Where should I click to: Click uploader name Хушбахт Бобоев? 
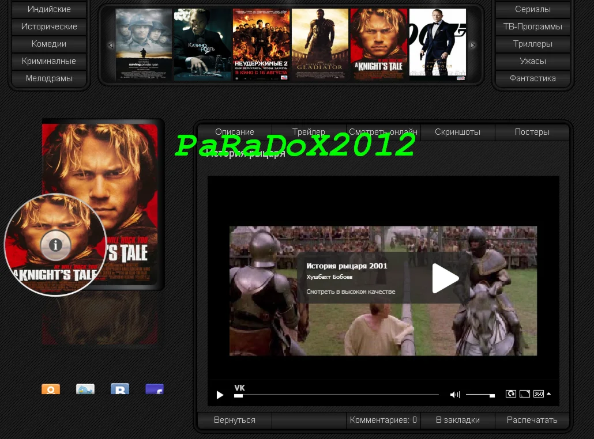329,277
